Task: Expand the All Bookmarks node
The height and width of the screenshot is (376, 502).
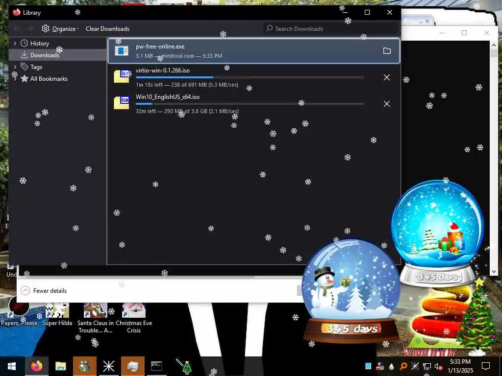Action: click(15, 79)
